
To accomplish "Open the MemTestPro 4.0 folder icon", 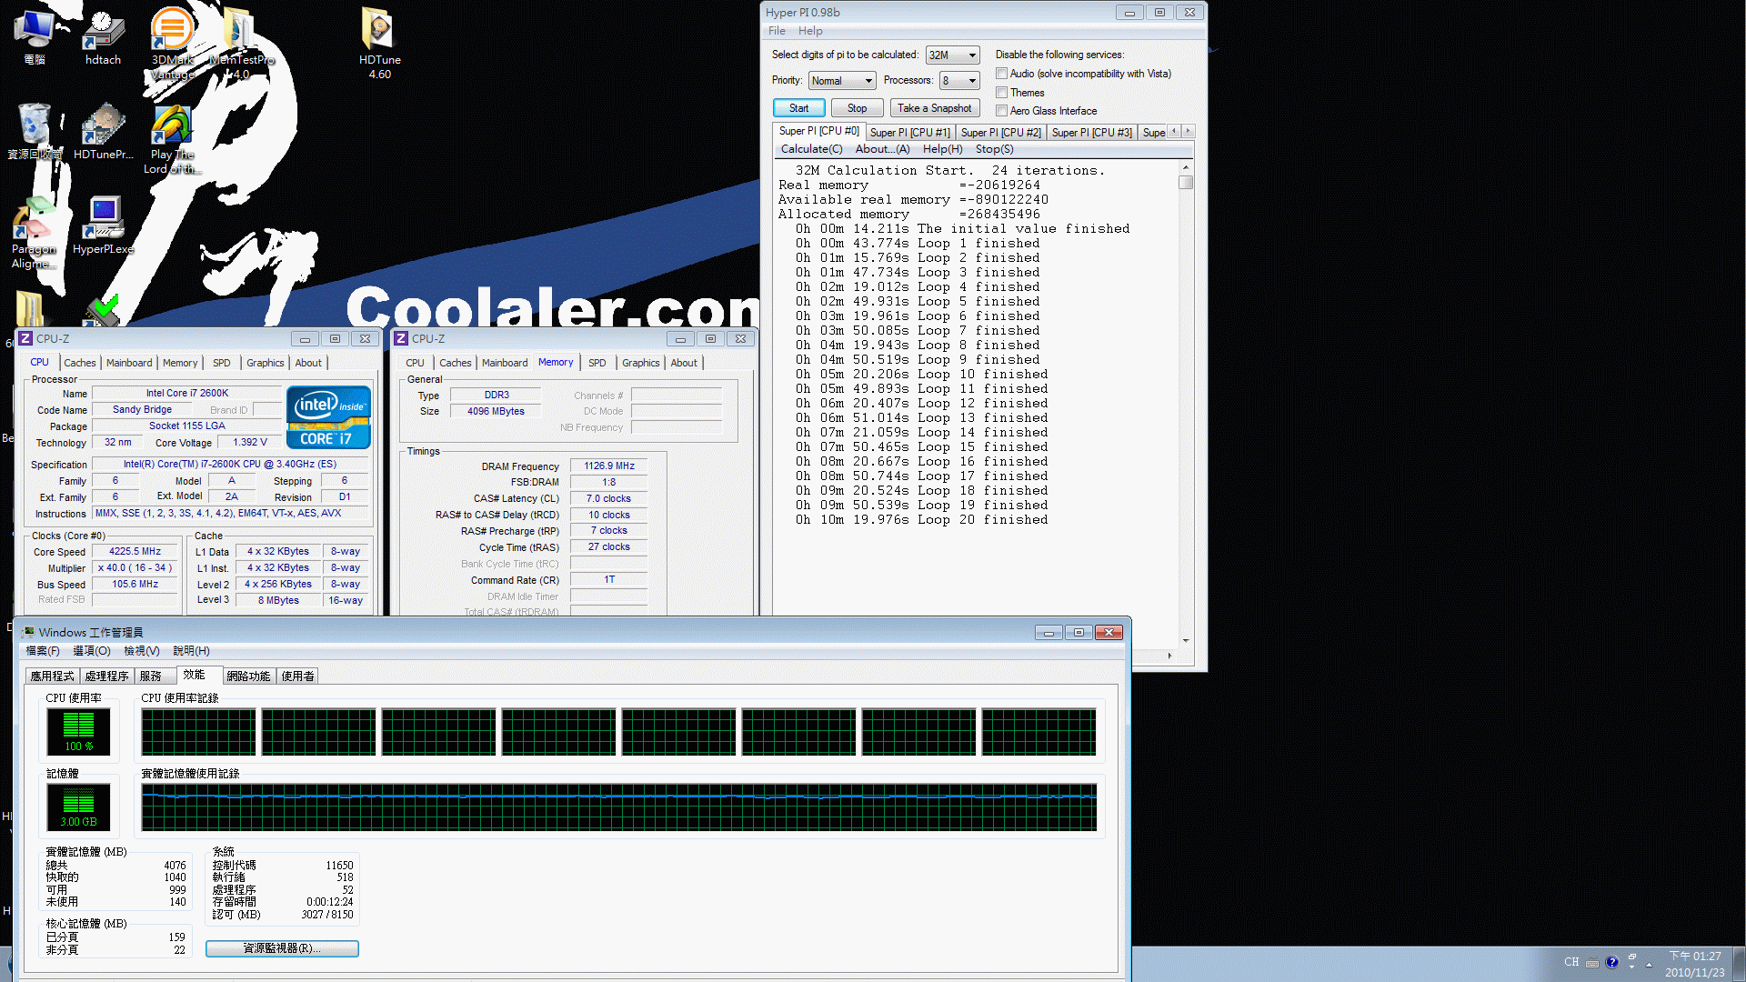I will [x=240, y=43].
